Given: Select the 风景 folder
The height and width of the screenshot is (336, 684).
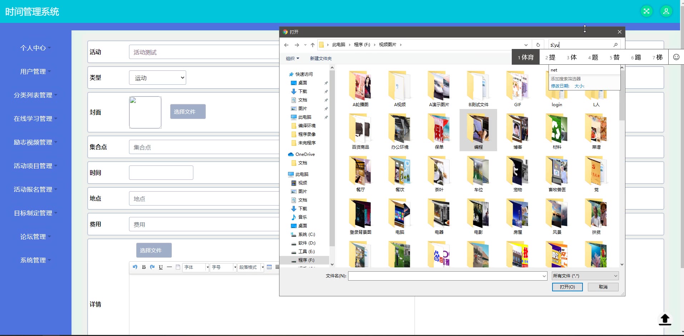Looking at the screenshot, I should (557, 216).
